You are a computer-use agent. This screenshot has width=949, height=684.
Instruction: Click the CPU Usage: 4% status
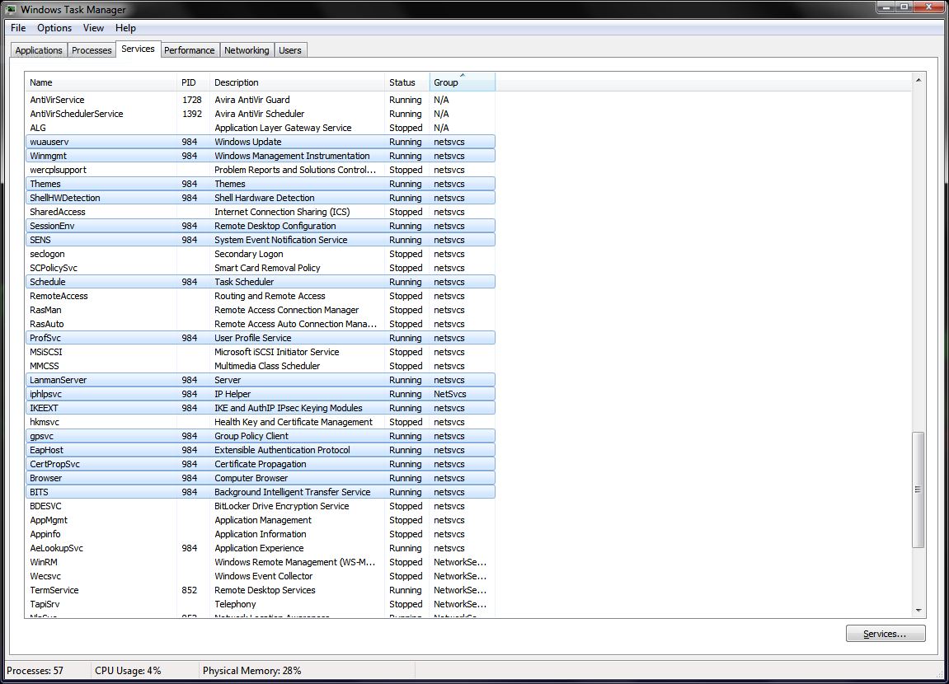tap(128, 670)
